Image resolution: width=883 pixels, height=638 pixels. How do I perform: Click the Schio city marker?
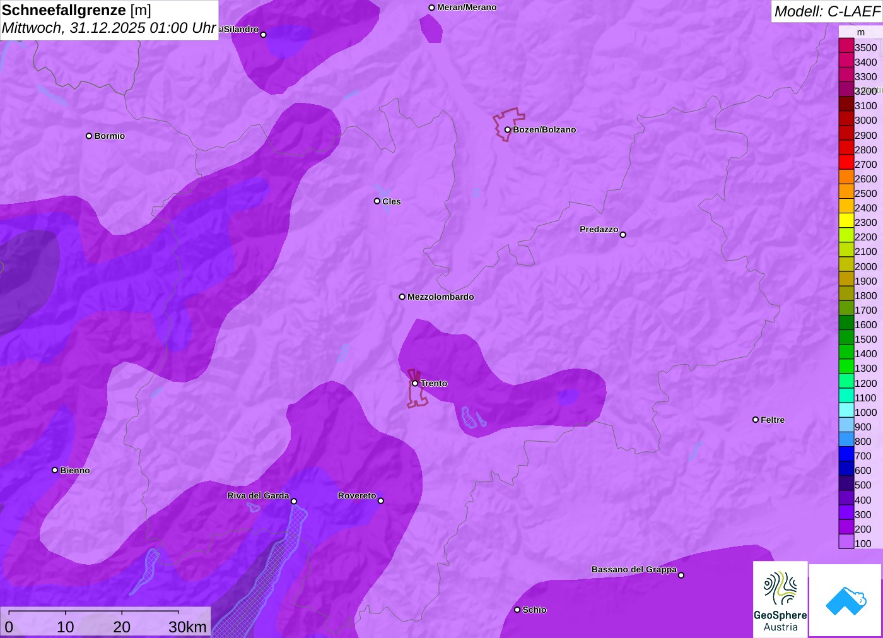click(517, 610)
